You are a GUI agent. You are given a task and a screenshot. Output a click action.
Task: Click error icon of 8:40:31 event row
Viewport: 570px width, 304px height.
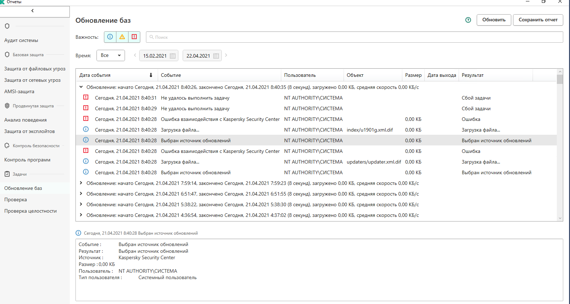(x=86, y=97)
